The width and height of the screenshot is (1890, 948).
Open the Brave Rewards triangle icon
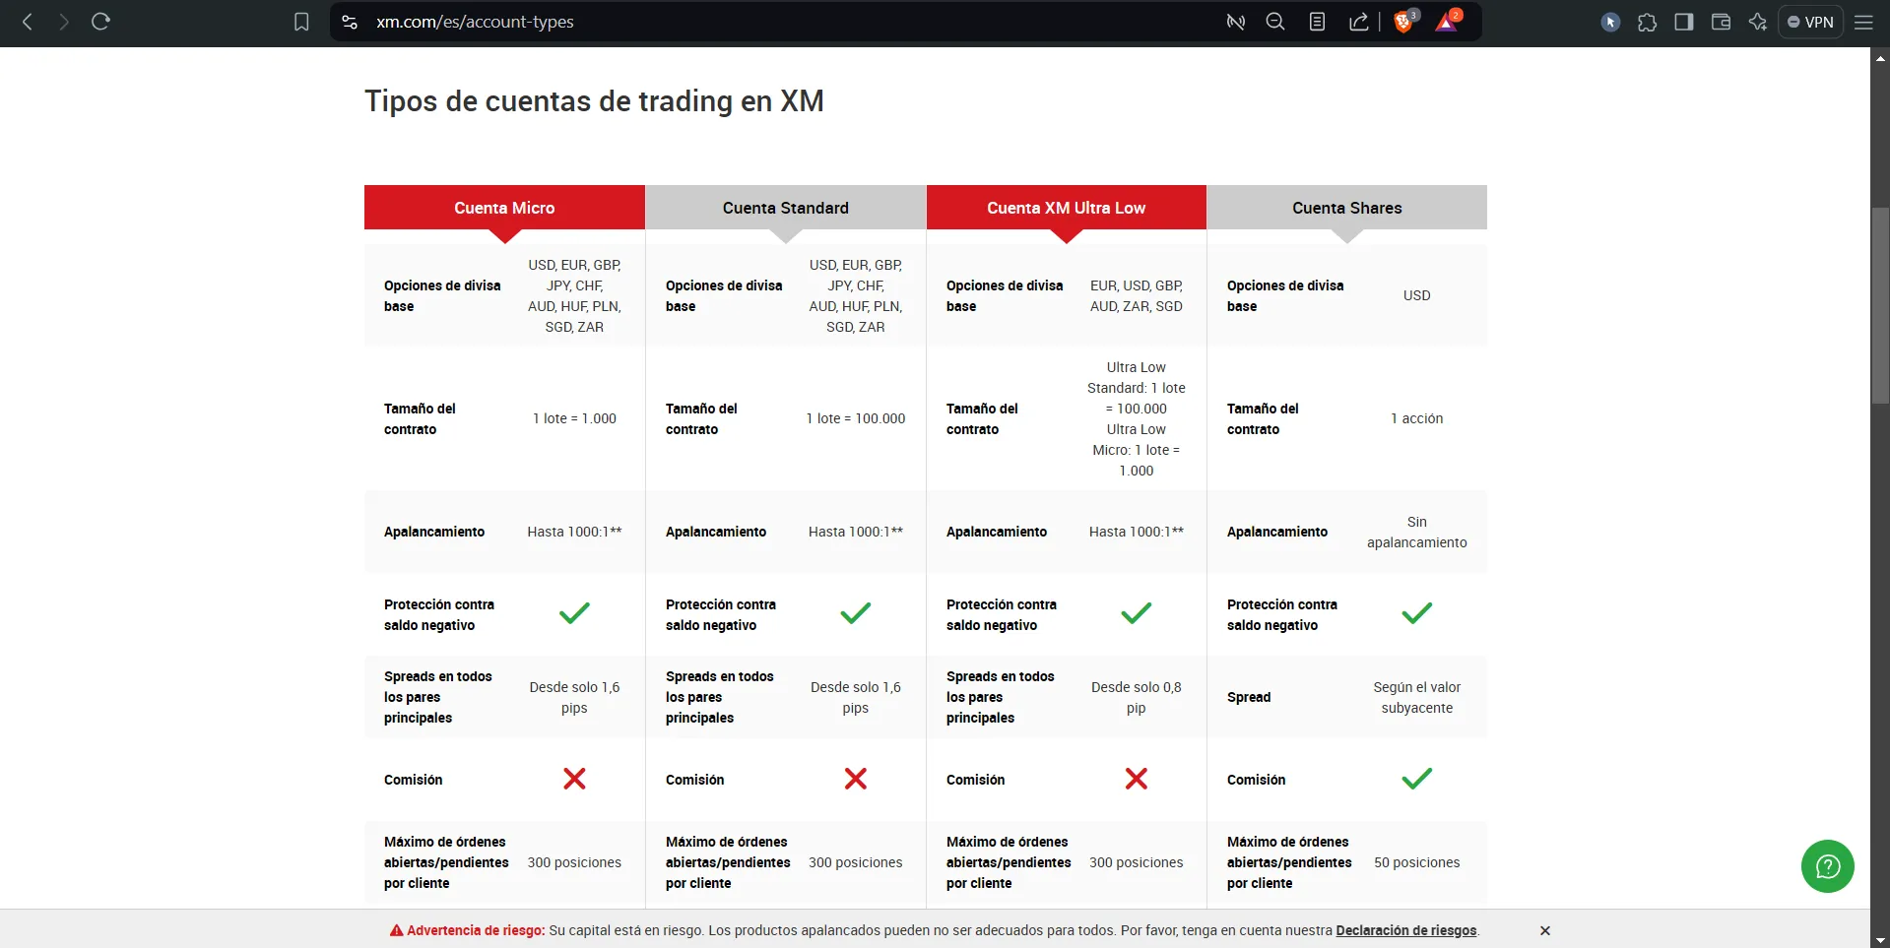tap(1448, 21)
